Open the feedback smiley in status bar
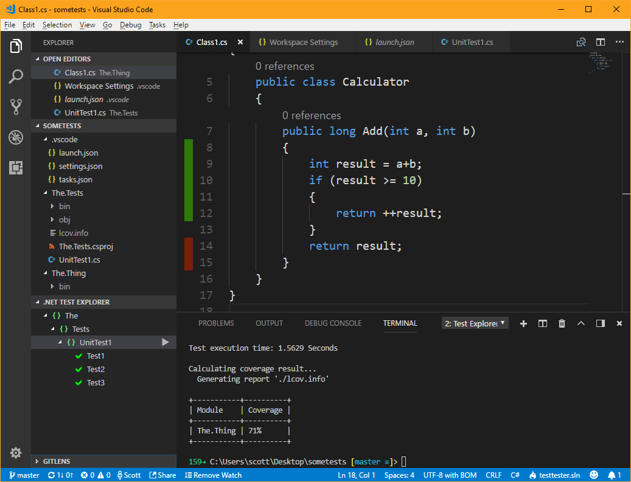The height and width of the screenshot is (482, 631). click(x=593, y=475)
